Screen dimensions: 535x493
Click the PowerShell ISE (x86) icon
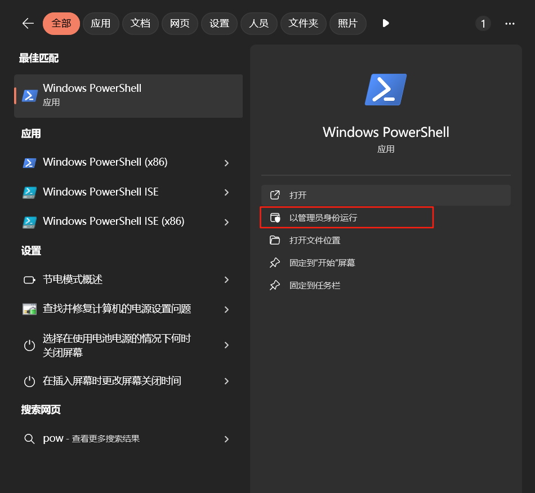30,222
